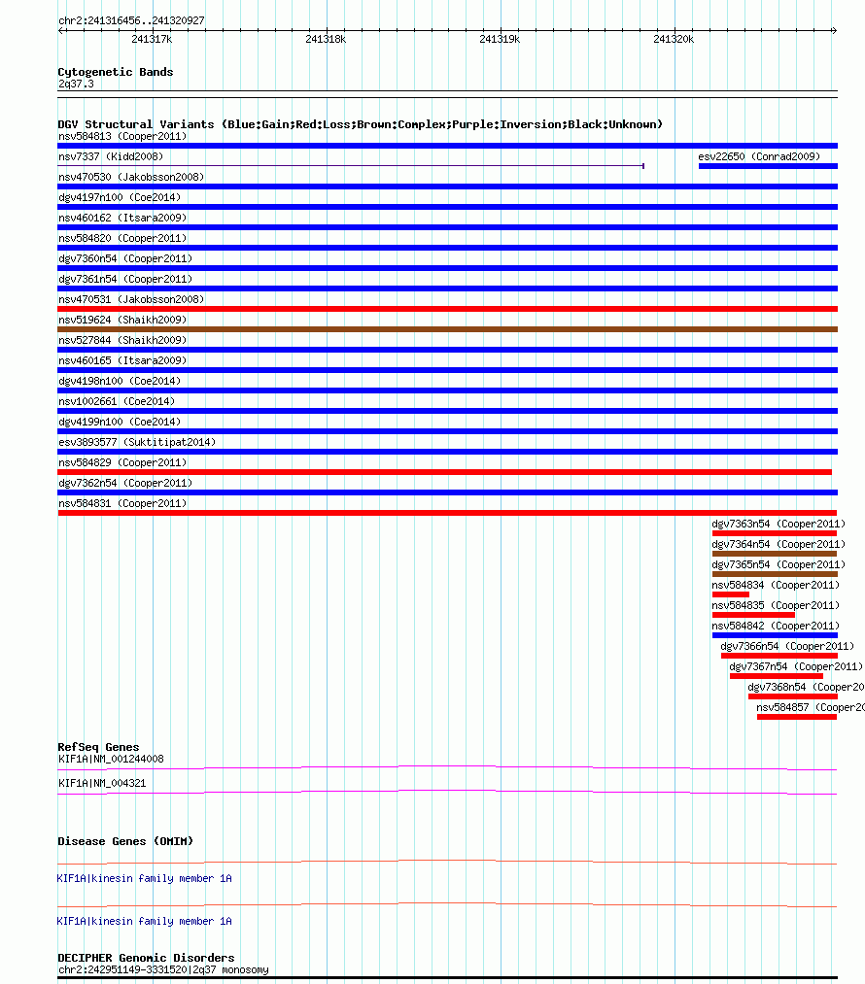Click the RefSeq Genes track title
This screenshot has height=984, width=865.
point(98,747)
